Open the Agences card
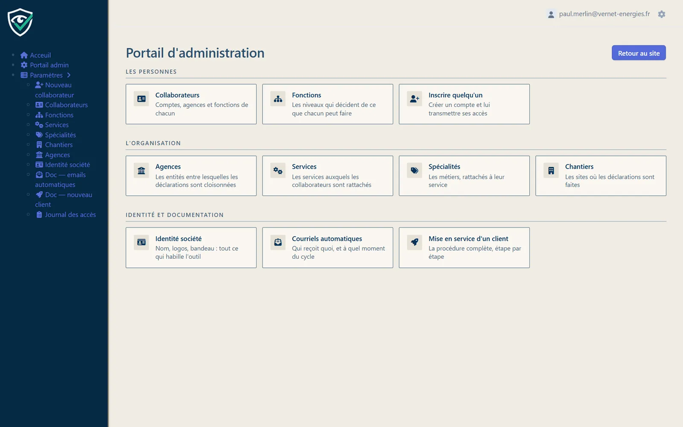Screen dimensions: 683x427 [x=191, y=176]
